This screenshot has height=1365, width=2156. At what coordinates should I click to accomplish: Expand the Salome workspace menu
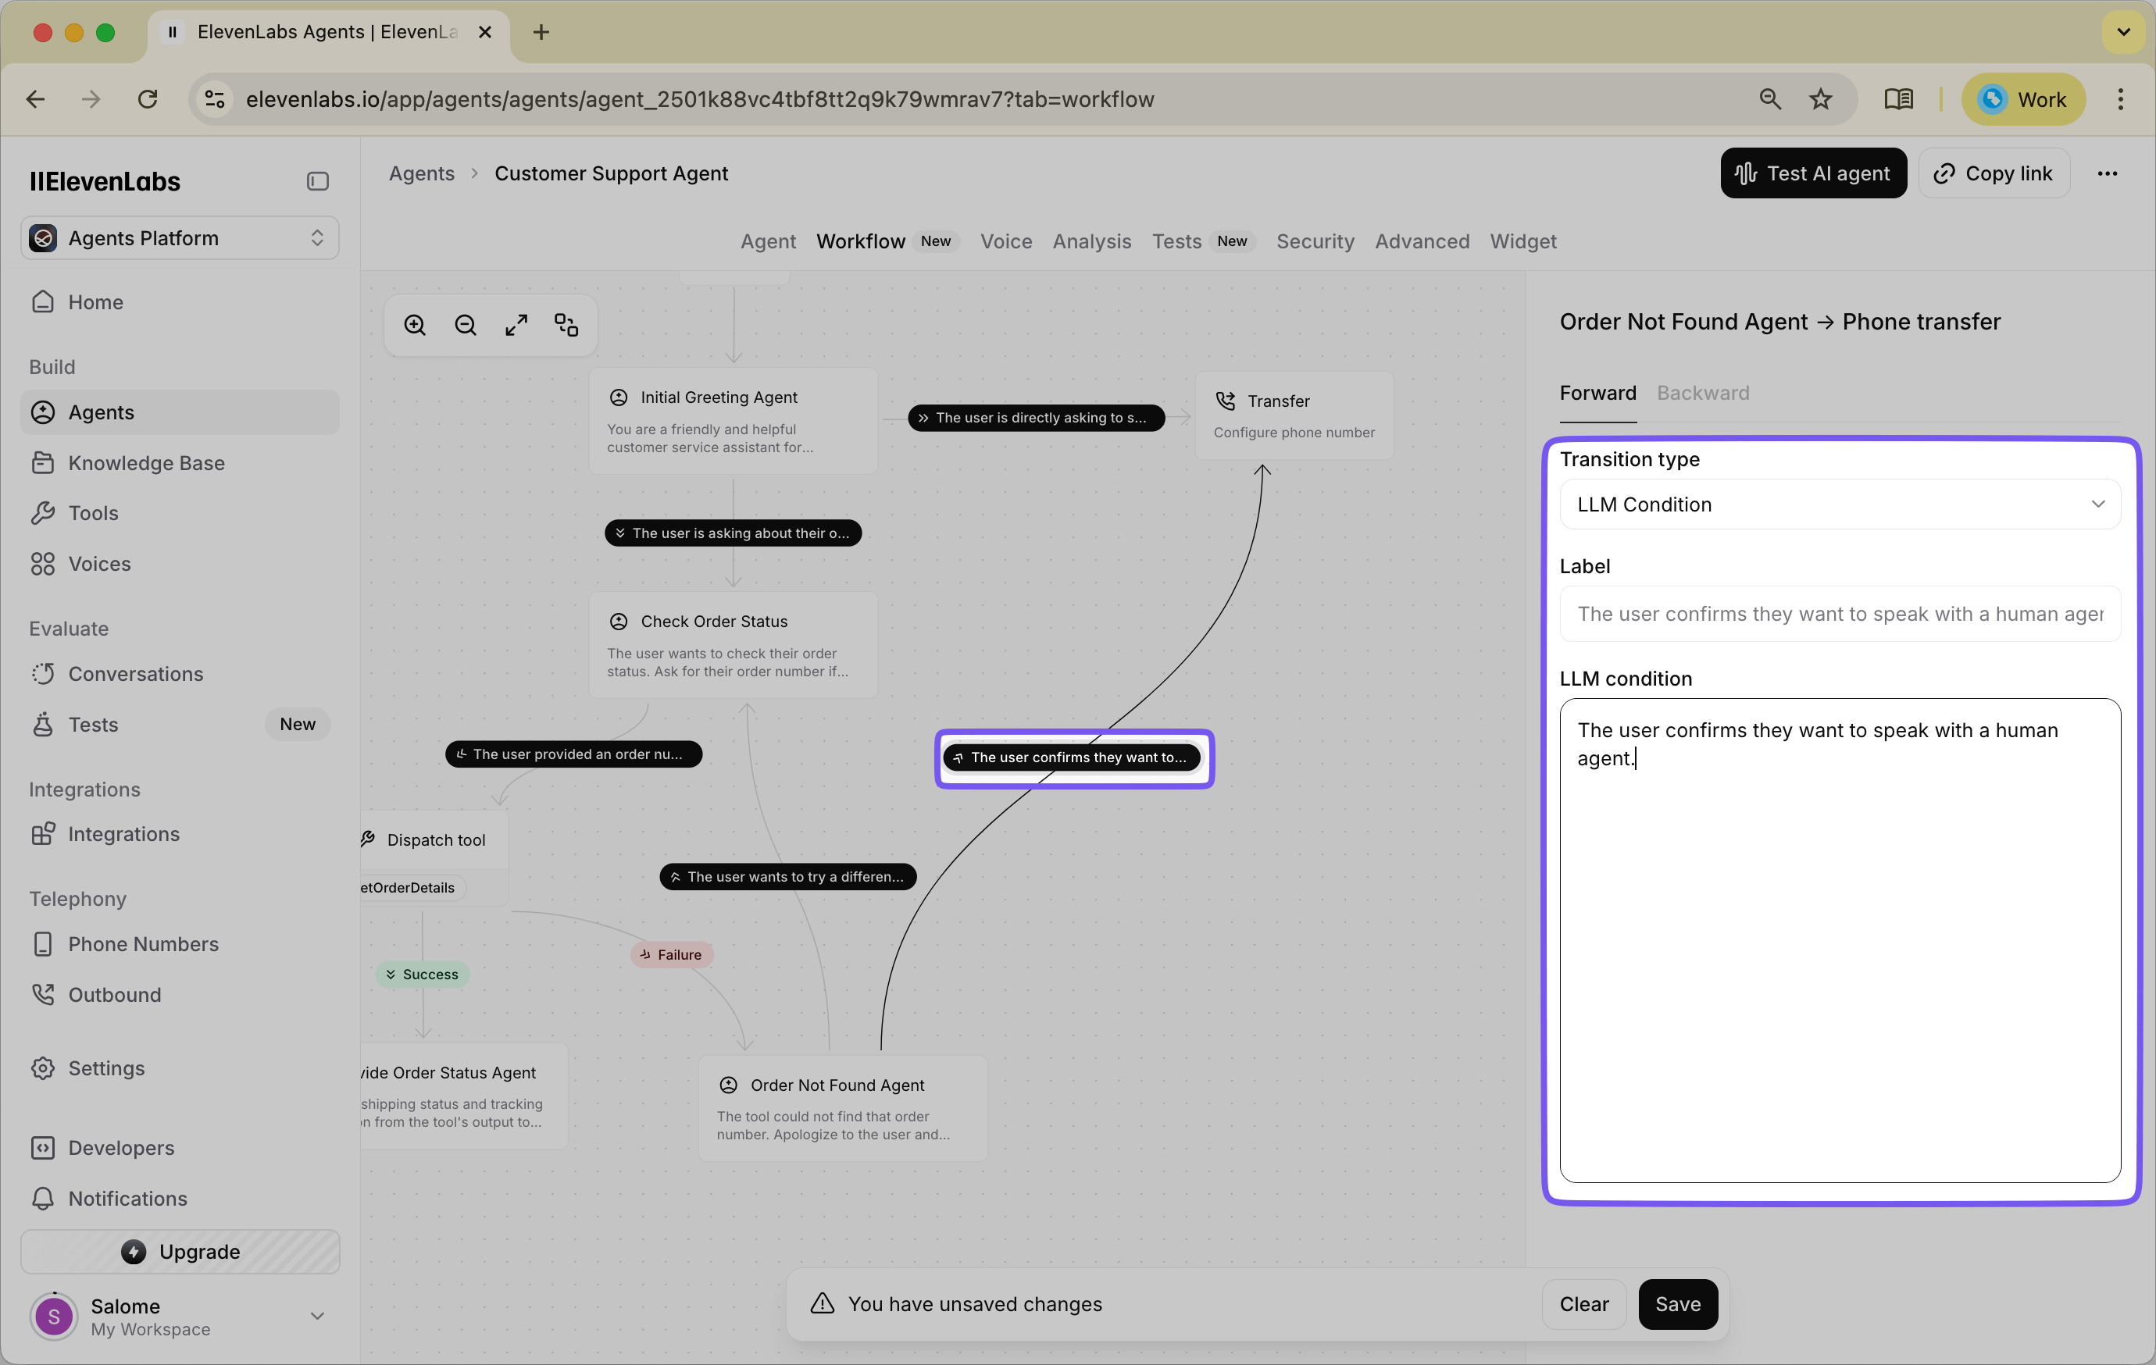coord(317,1316)
